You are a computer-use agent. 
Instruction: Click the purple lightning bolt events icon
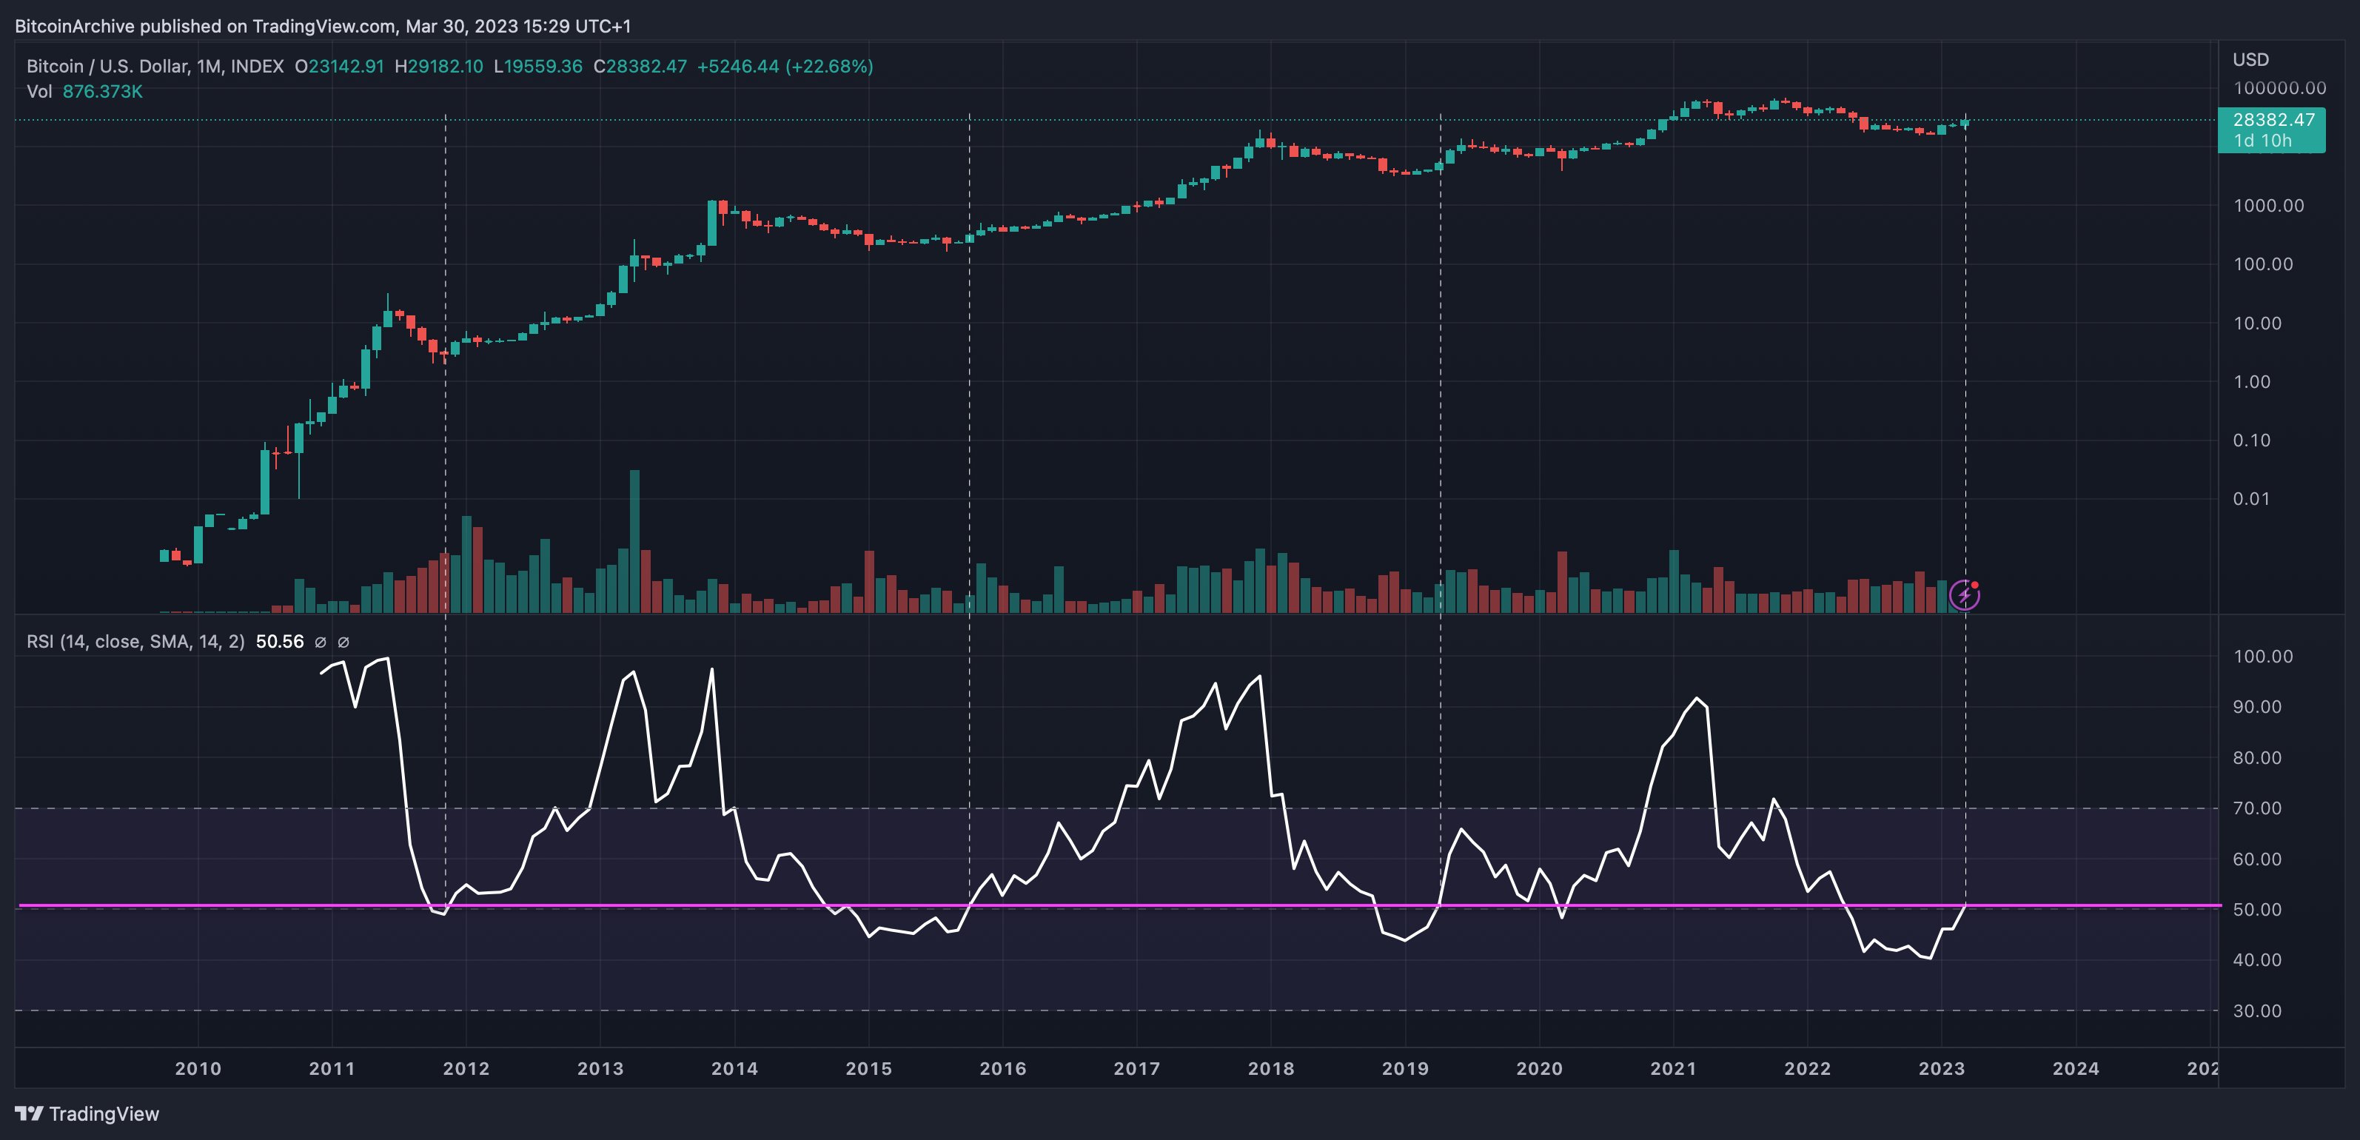click(x=1964, y=594)
